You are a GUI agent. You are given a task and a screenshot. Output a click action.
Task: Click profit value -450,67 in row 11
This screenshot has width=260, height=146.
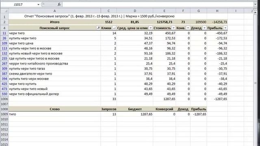217,33
